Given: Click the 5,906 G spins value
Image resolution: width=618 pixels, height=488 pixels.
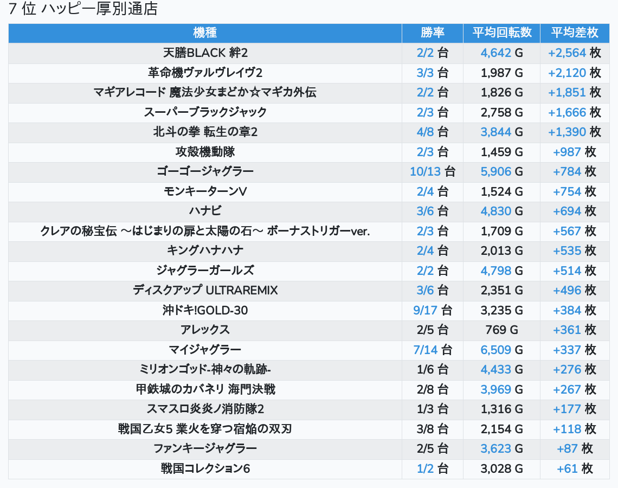Looking at the screenshot, I should pos(502,171).
